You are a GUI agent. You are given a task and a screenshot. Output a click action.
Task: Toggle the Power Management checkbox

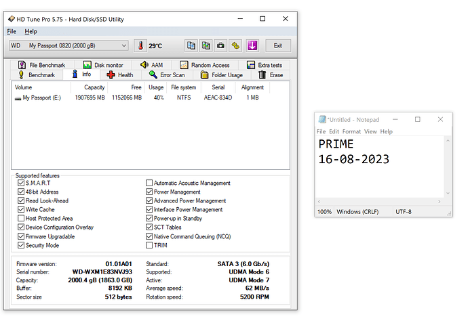[149, 192]
